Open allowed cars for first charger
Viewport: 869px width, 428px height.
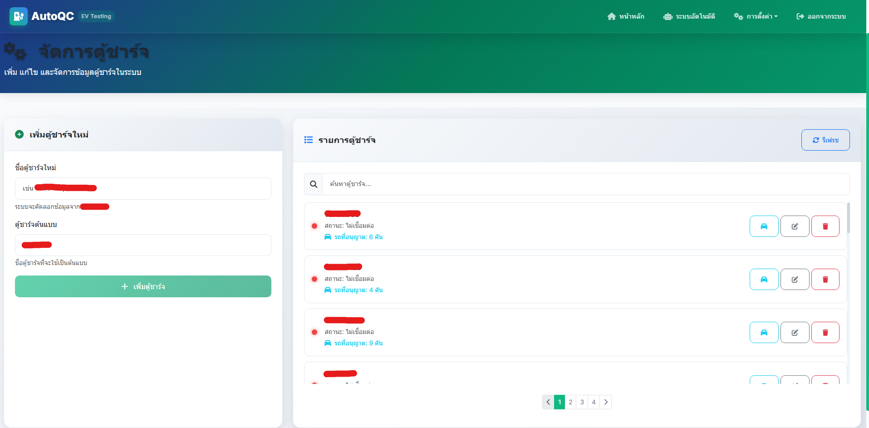pyautogui.click(x=764, y=226)
